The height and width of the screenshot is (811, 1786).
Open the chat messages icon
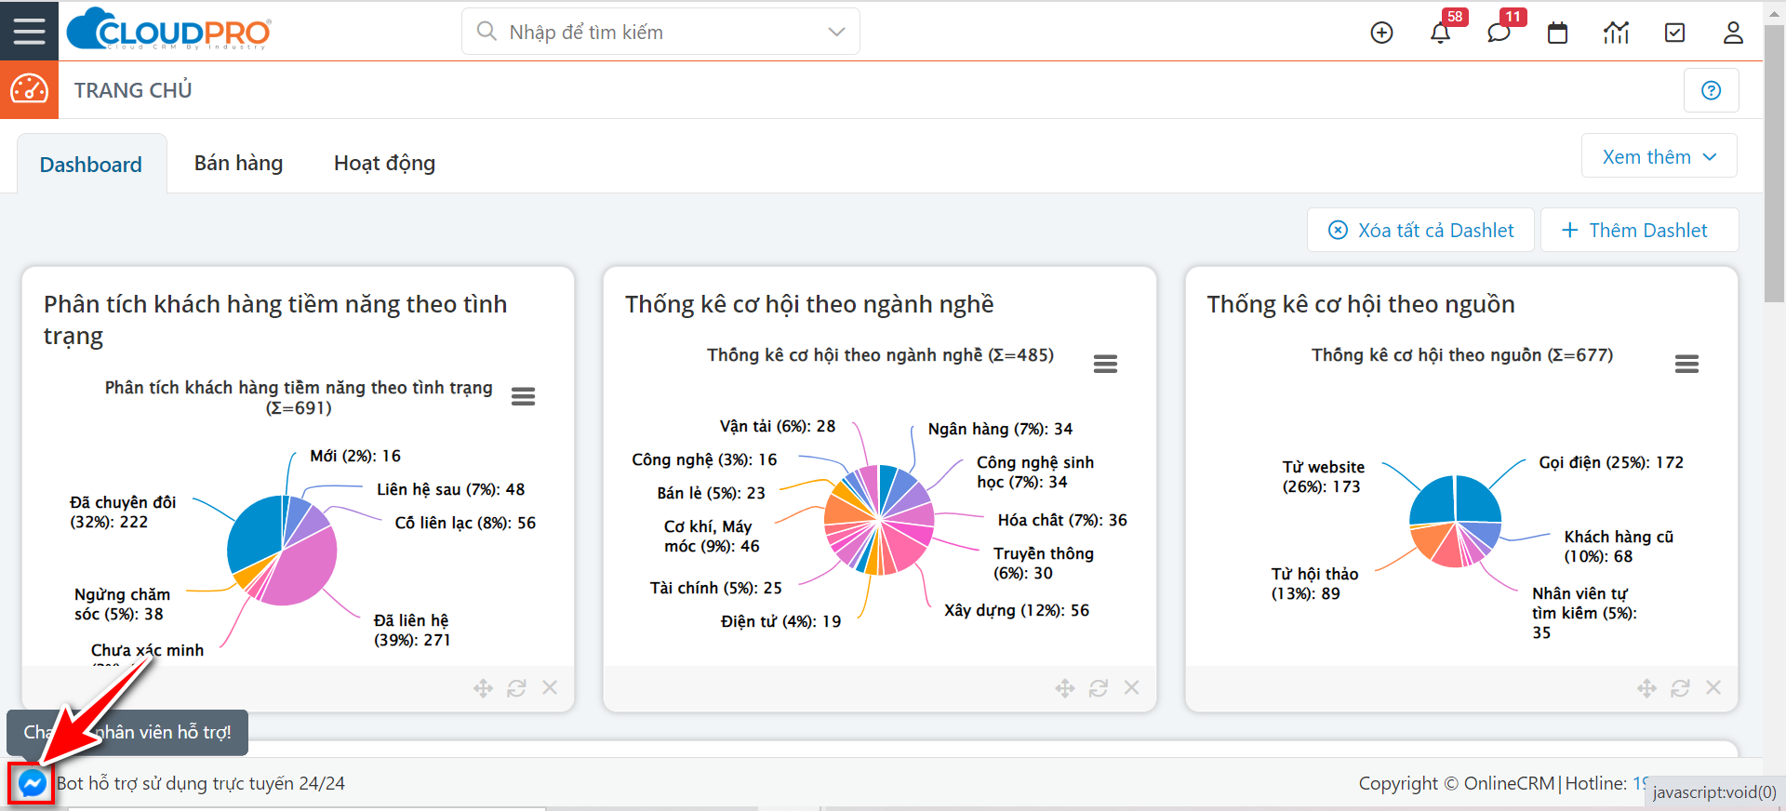pos(1498,33)
